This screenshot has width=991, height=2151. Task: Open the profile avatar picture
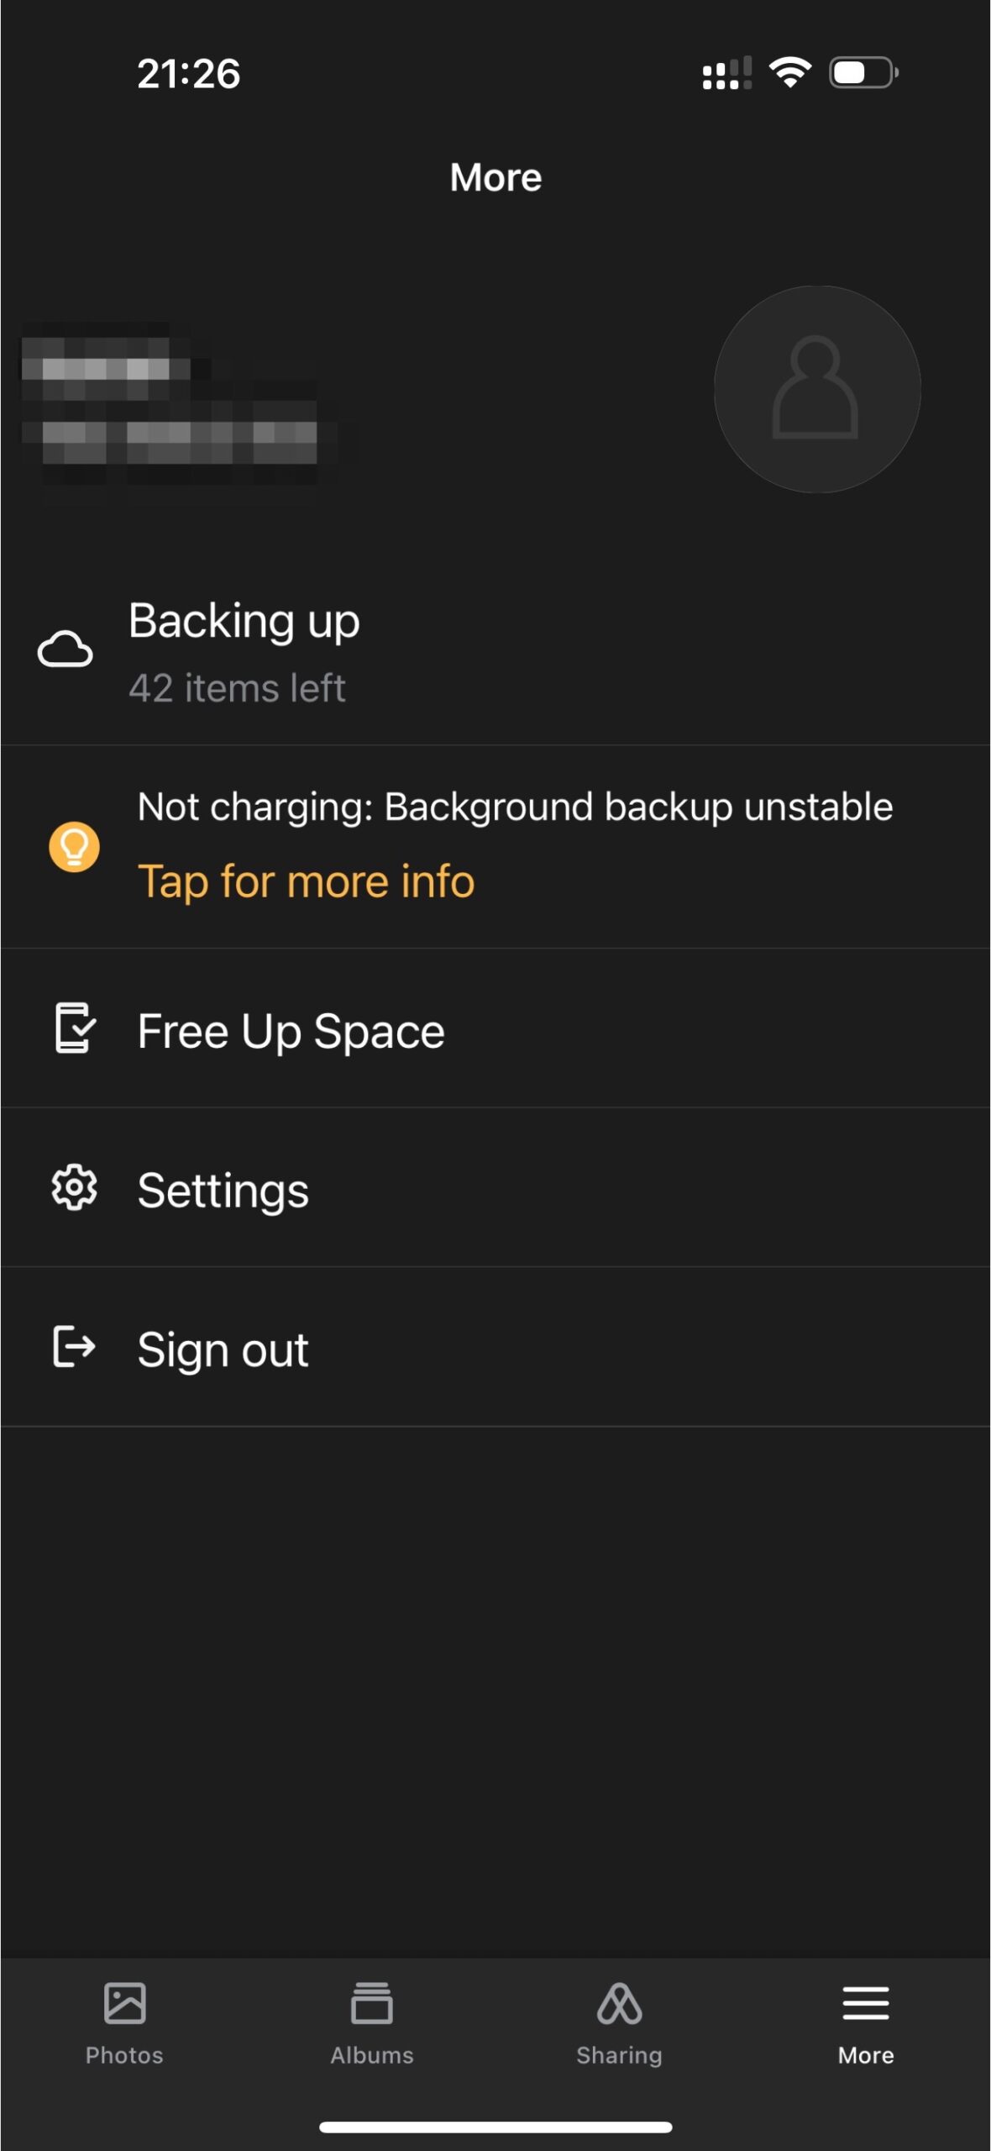(816, 389)
